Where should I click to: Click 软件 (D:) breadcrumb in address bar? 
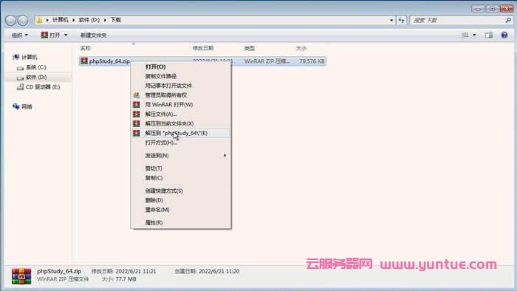coord(89,20)
